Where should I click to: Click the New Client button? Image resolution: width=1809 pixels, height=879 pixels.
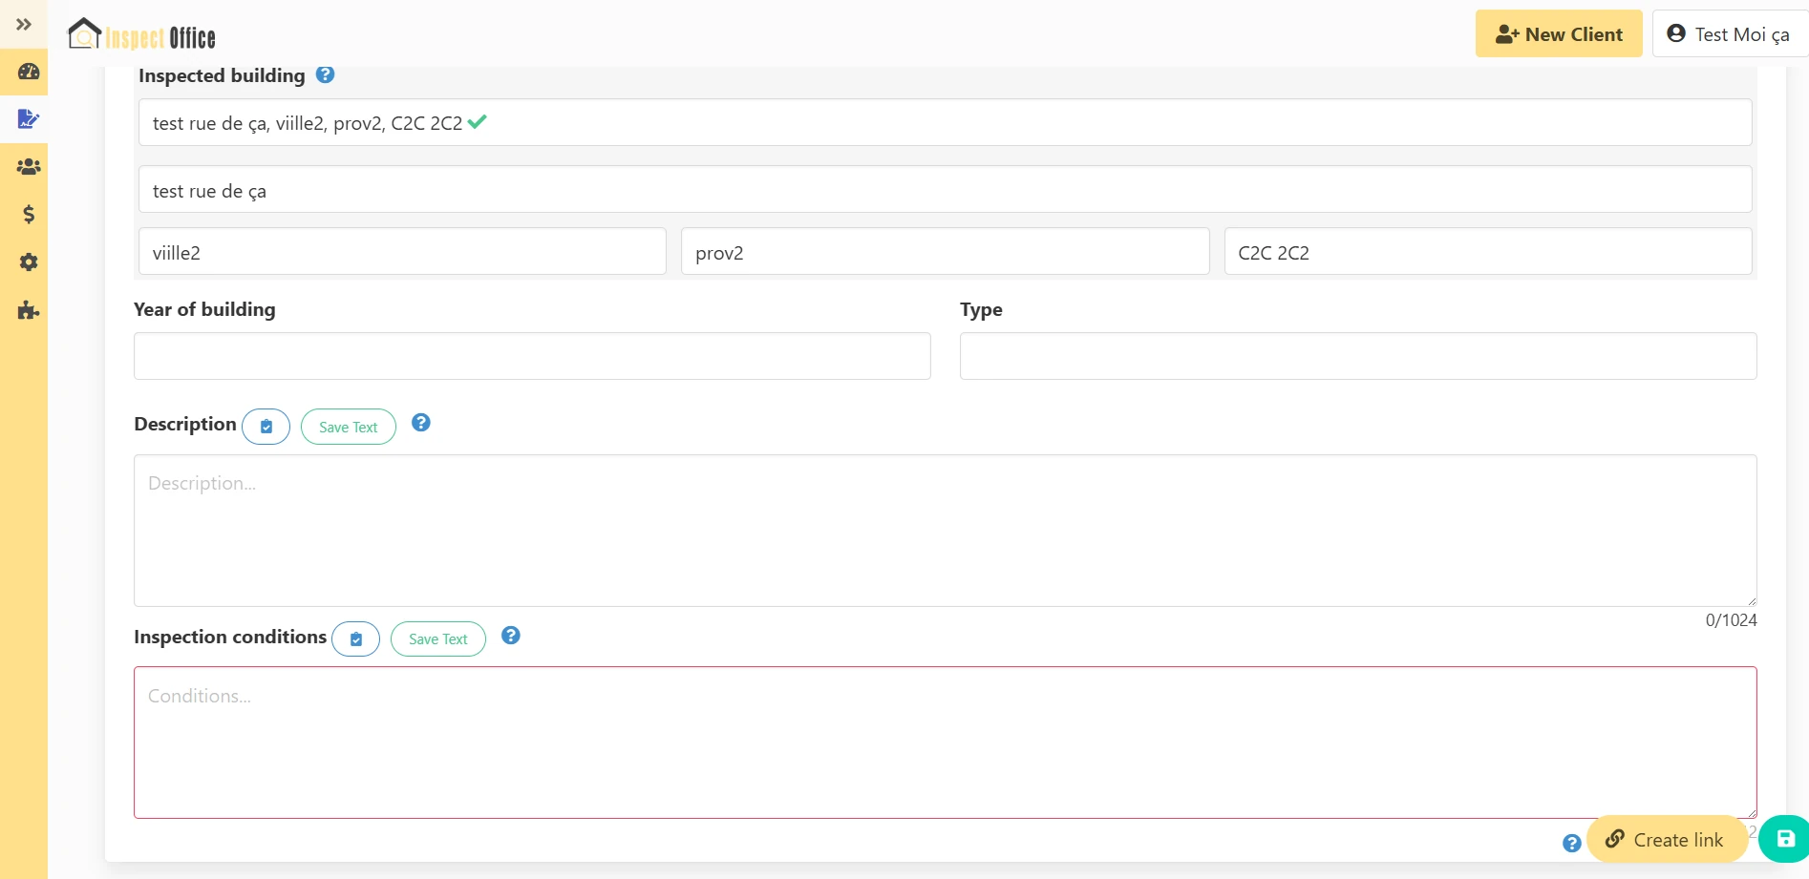1558,34
